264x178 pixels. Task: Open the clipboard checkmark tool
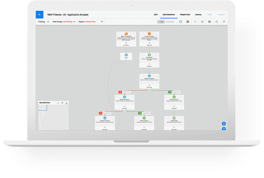[x=188, y=22]
